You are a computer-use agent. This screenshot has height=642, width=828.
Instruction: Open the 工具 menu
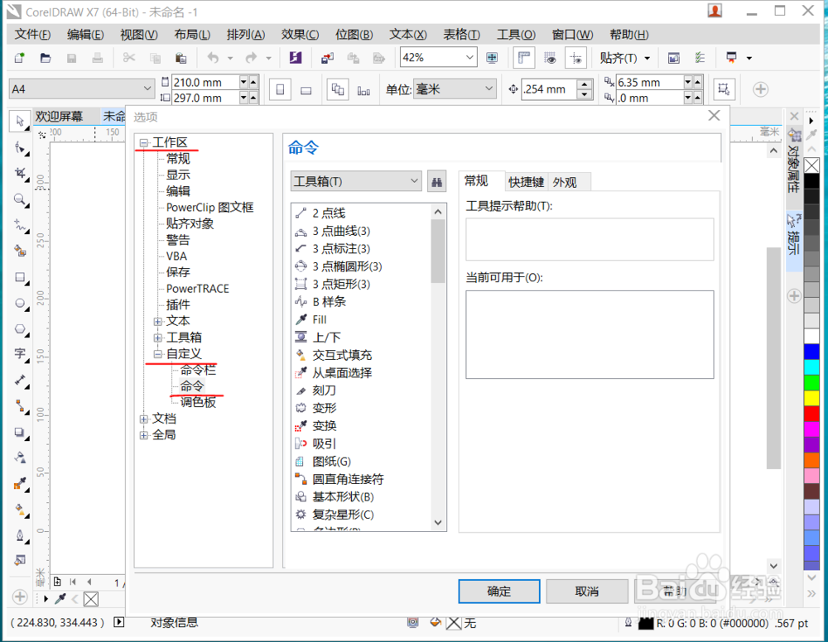point(516,35)
